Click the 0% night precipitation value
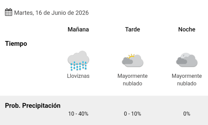208x125 pixels. pos(187,114)
